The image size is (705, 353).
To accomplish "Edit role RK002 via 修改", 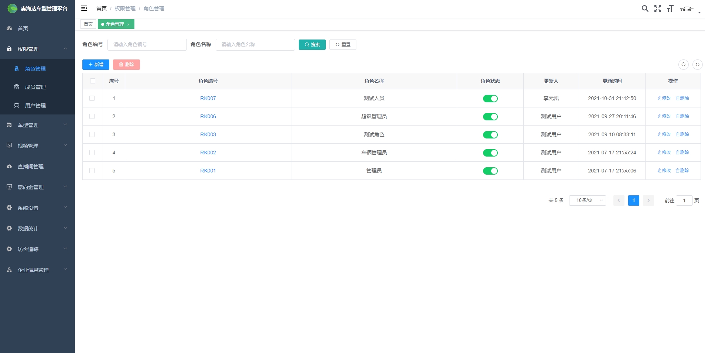I will 664,152.
